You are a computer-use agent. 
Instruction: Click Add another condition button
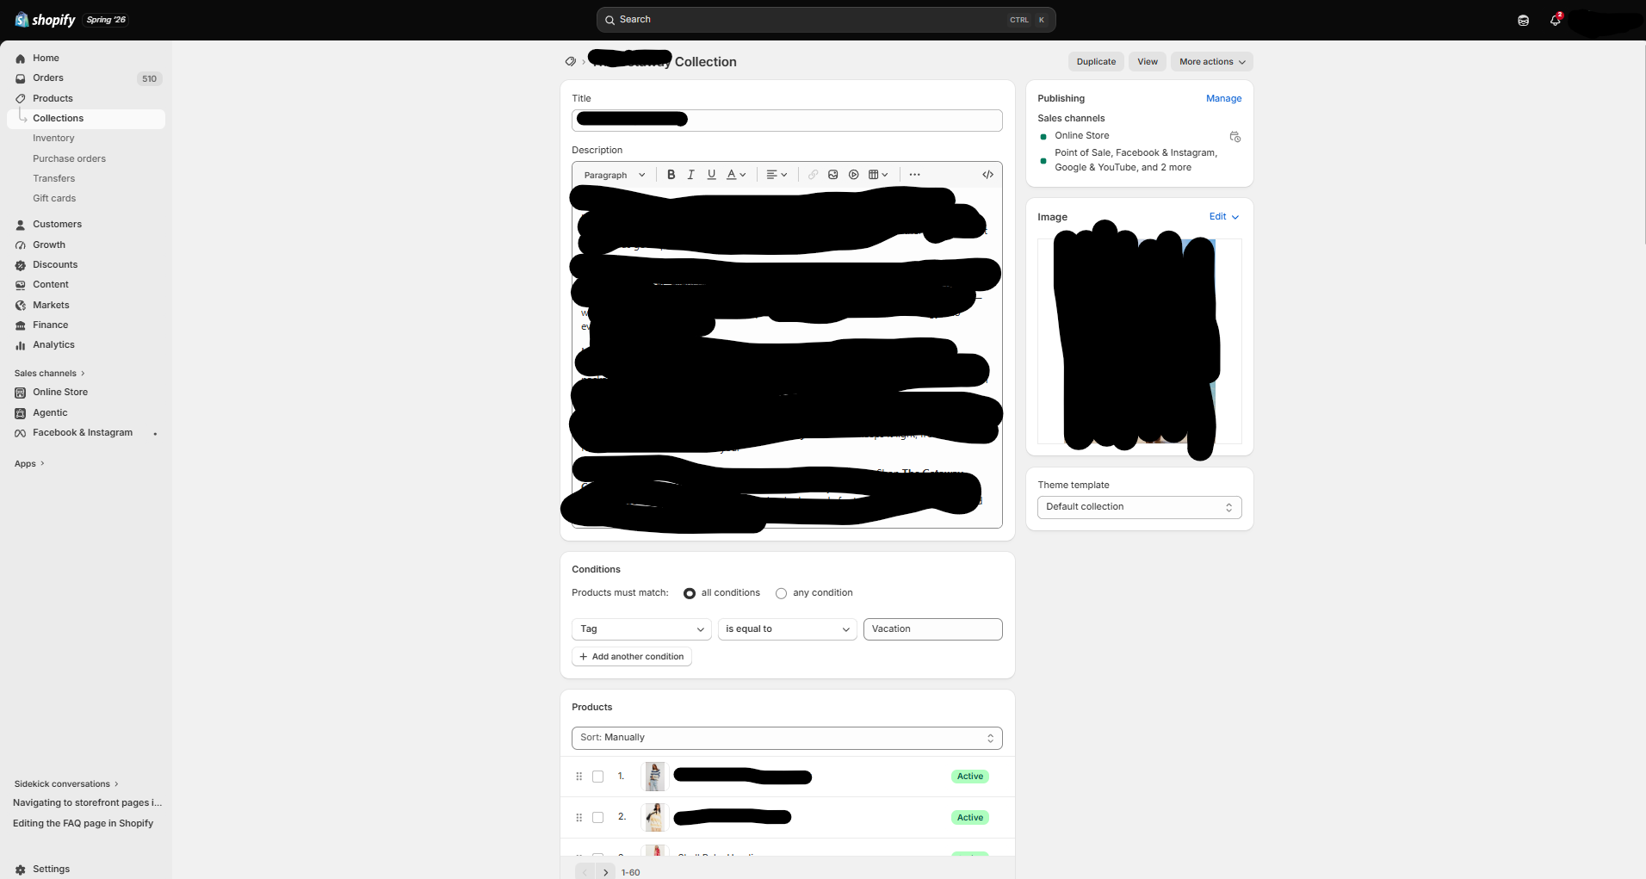pos(632,657)
